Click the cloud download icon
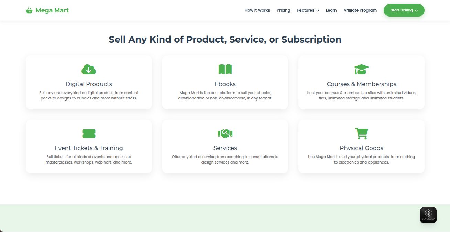Viewport: 450px width, 232px height. (89, 70)
